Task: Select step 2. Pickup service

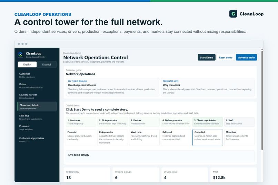Action: click(112, 122)
